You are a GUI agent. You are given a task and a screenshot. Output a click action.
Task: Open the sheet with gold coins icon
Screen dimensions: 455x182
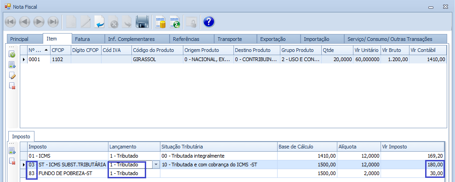[160, 22]
